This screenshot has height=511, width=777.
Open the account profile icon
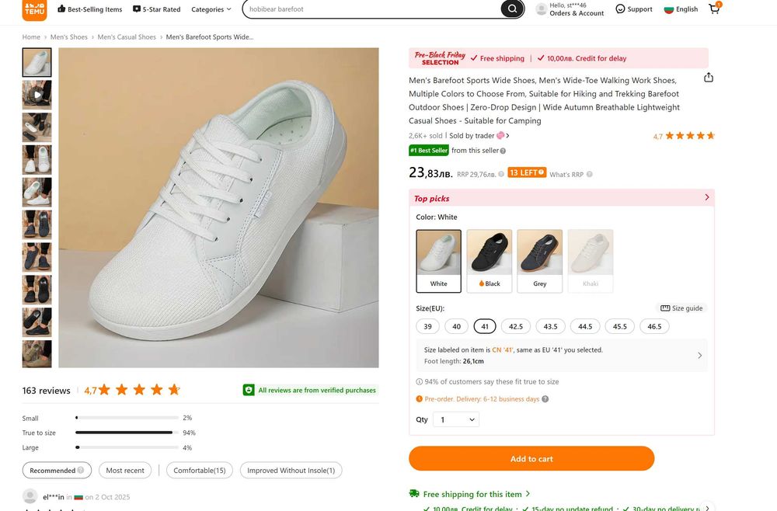[x=541, y=9]
